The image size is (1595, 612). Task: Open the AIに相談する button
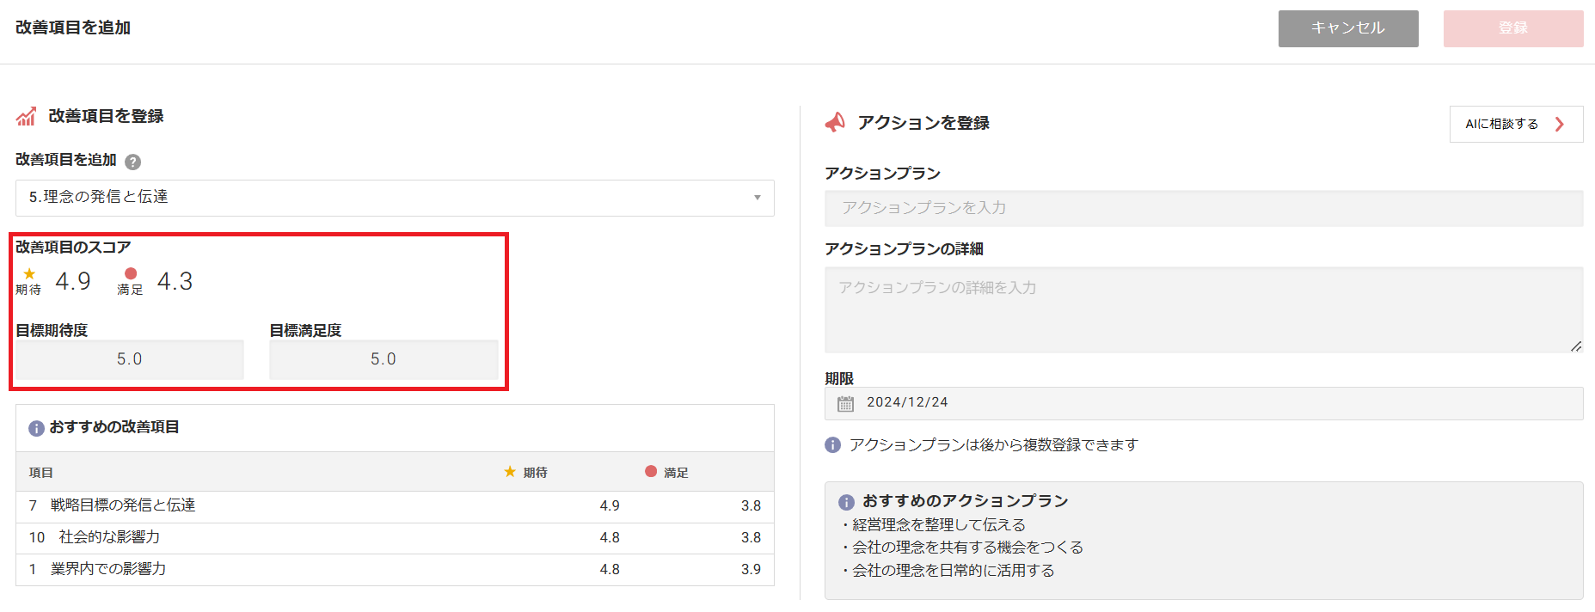point(1516,125)
